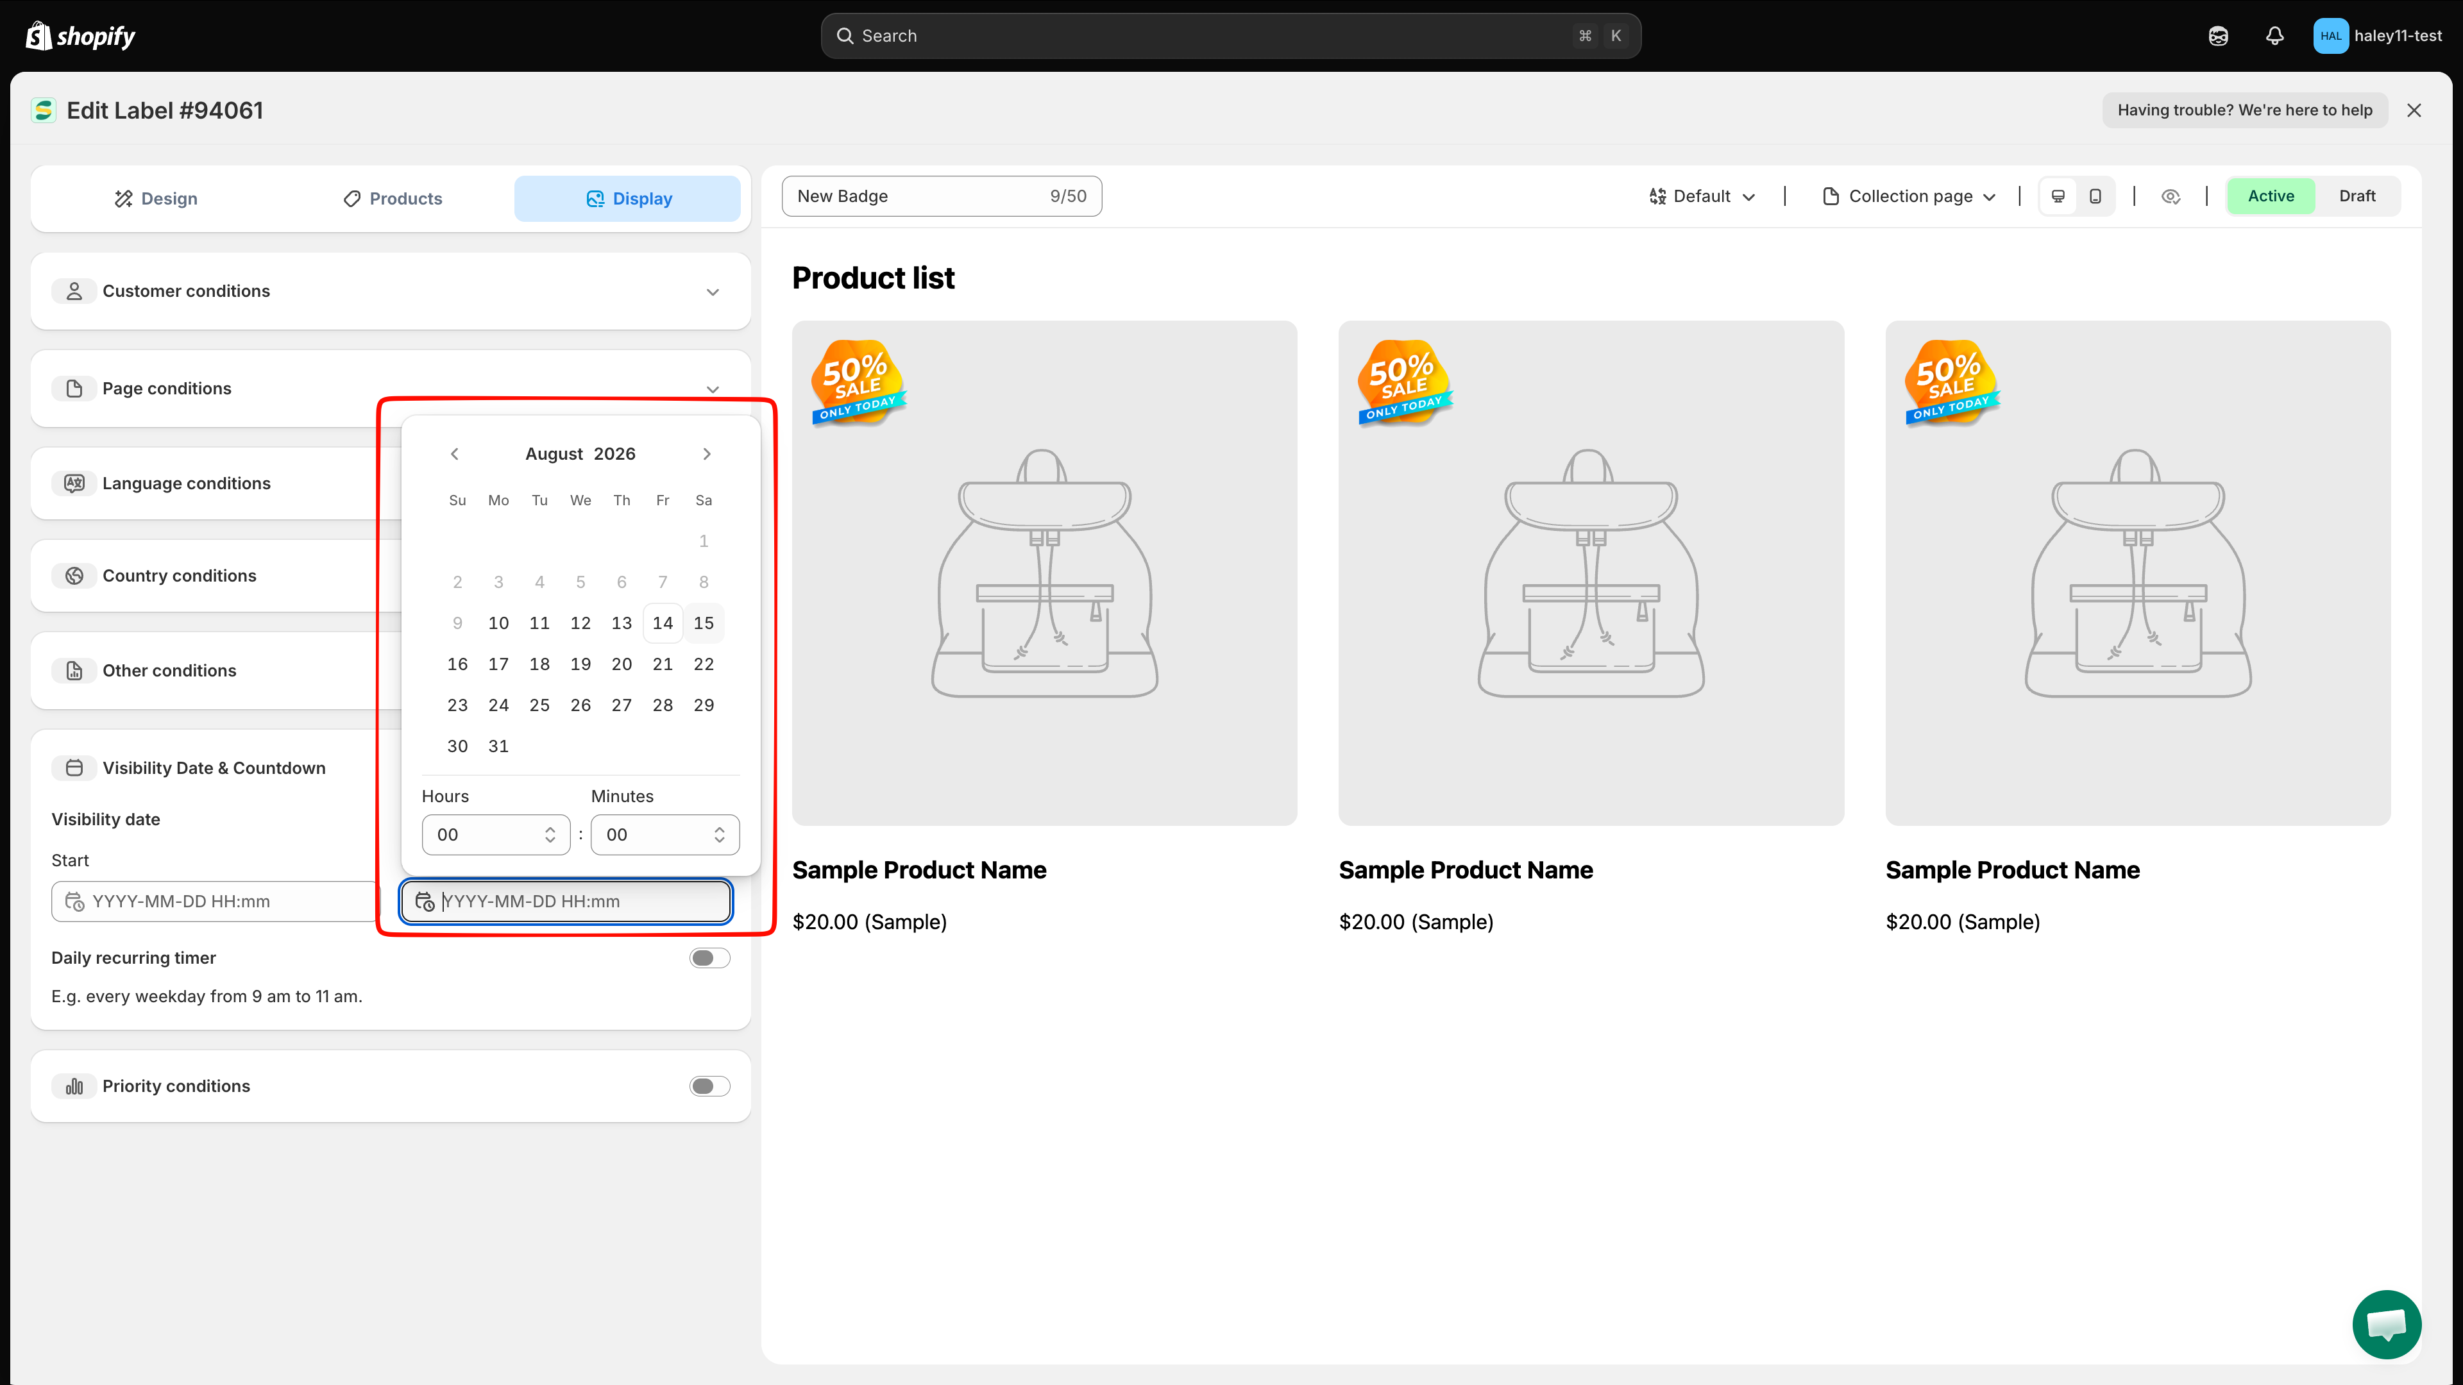Select August 22 in the calendar

tap(704, 664)
